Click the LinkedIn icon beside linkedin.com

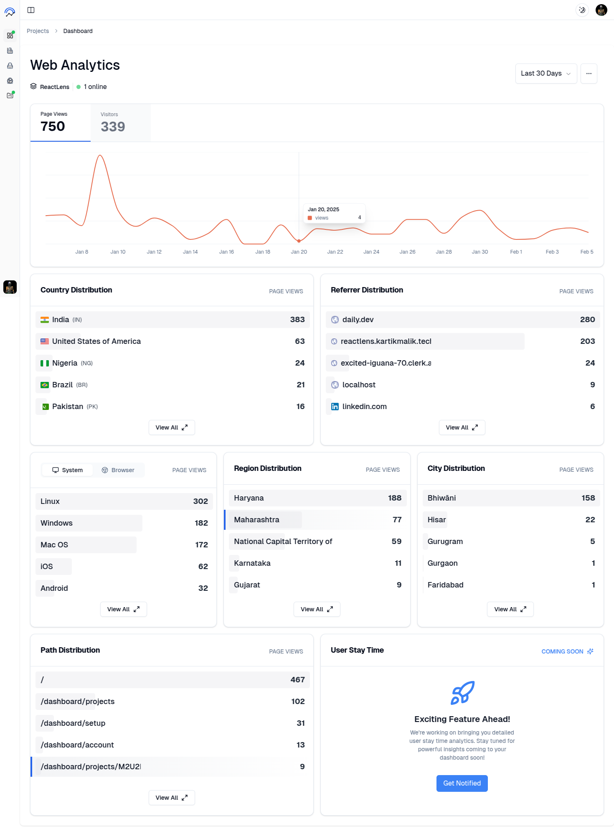coord(335,407)
